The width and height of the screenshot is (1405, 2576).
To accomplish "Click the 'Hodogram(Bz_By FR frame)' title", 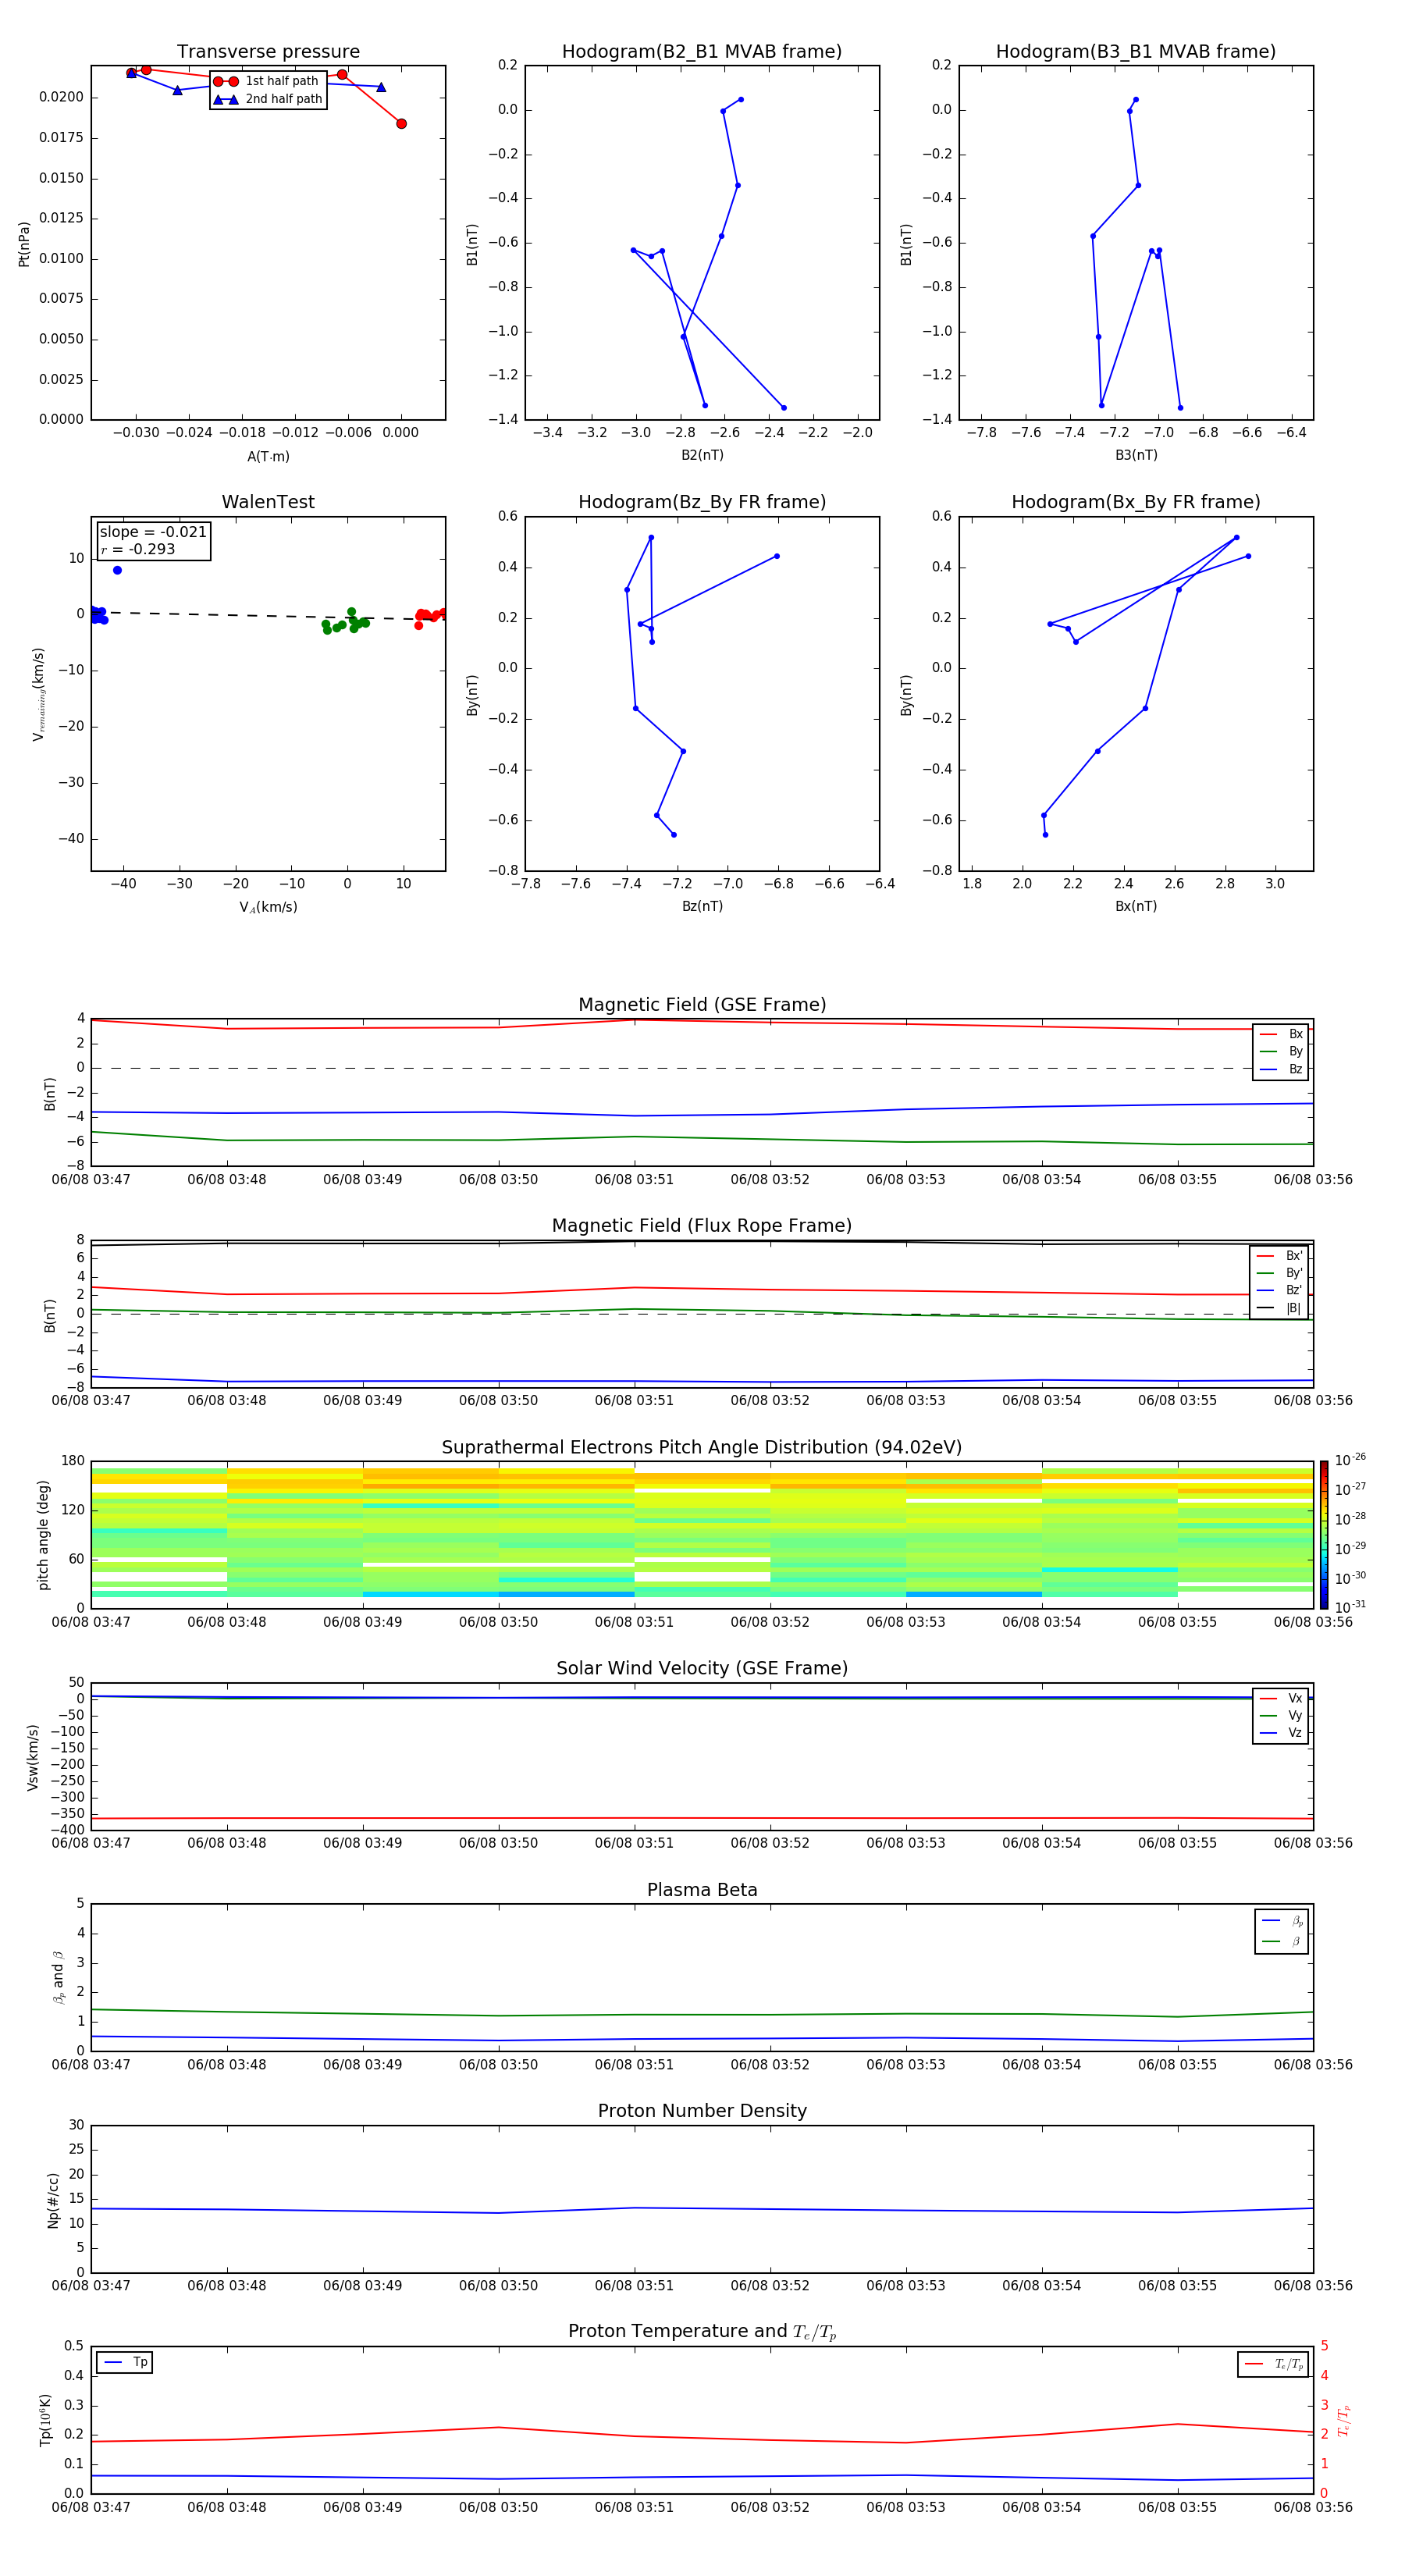I will click(x=702, y=502).
